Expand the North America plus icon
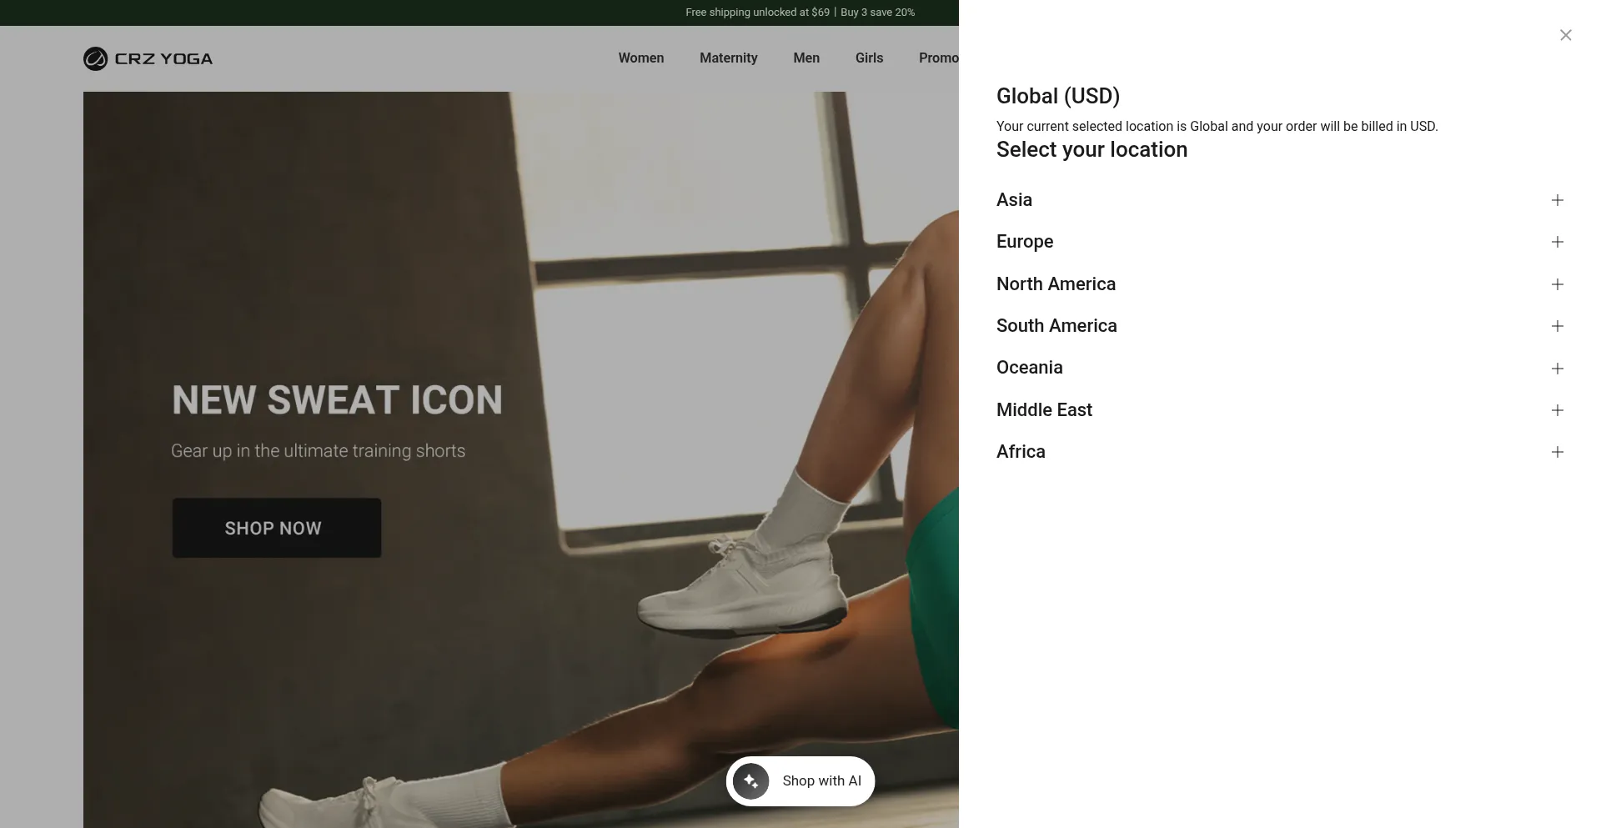Viewport: 1601px width, 828px height. coord(1557,284)
